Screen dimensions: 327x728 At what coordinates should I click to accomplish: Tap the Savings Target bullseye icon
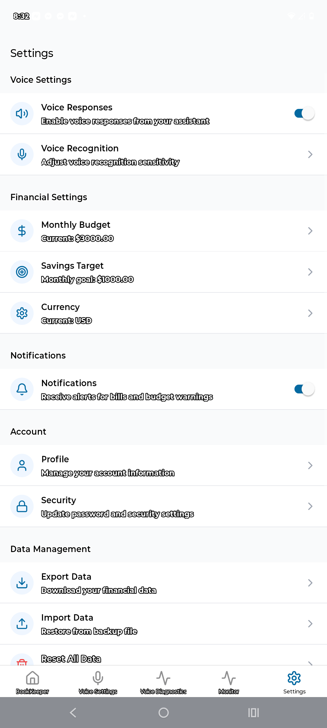tap(22, 272)
